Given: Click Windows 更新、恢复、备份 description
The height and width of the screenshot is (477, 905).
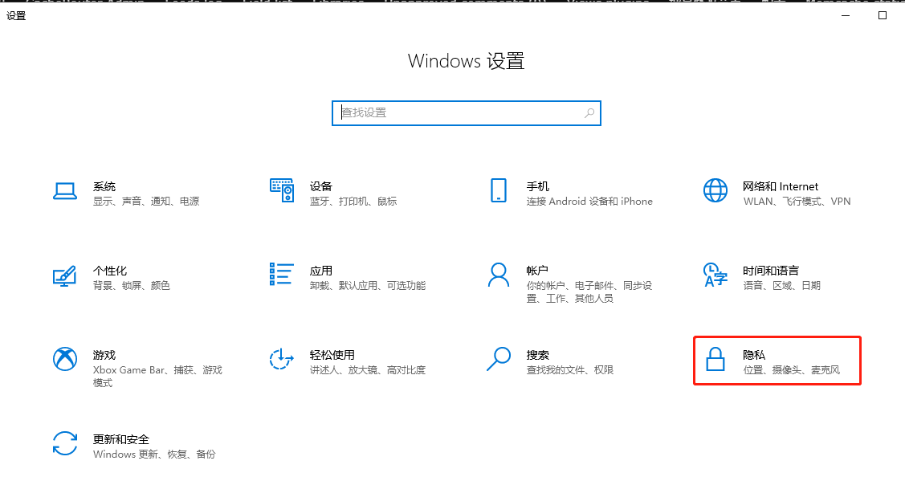Looking at the screenshot, I should [x=154, y=455].
